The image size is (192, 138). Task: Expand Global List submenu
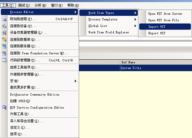click(108, 26)
